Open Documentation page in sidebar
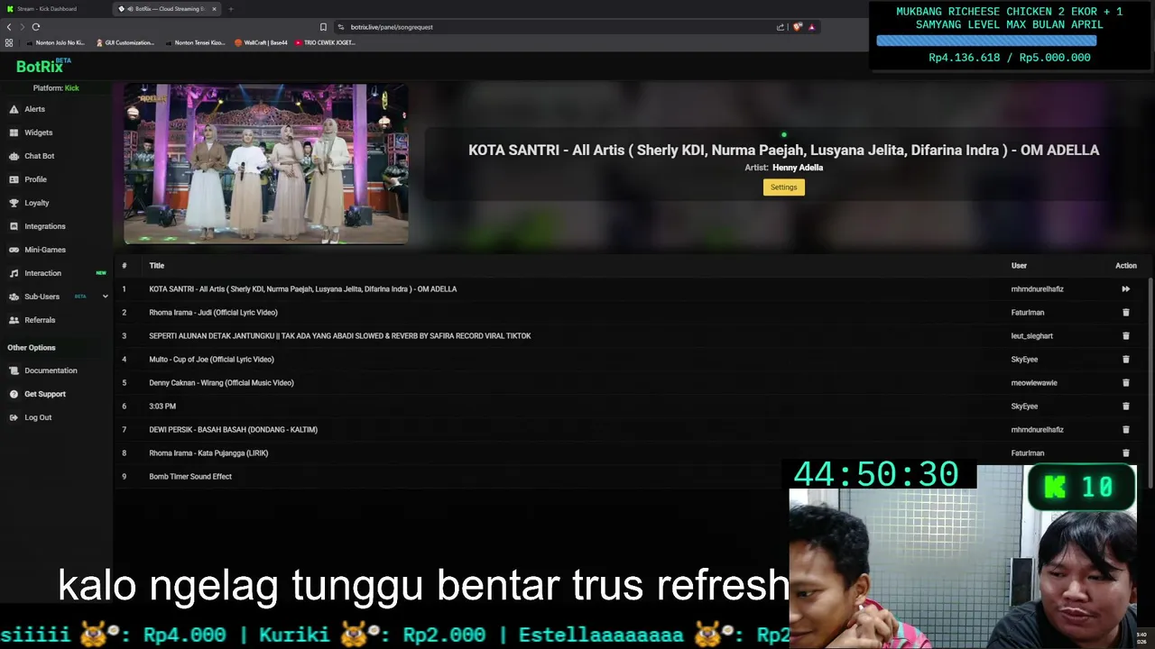 pyautogui.click(x=51, y=370)
